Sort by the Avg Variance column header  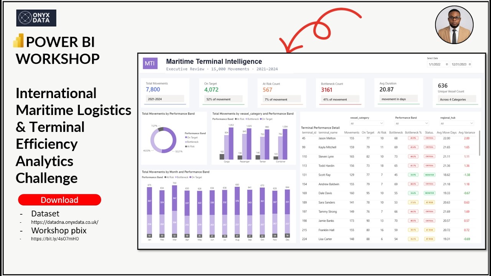click(467, 132)
